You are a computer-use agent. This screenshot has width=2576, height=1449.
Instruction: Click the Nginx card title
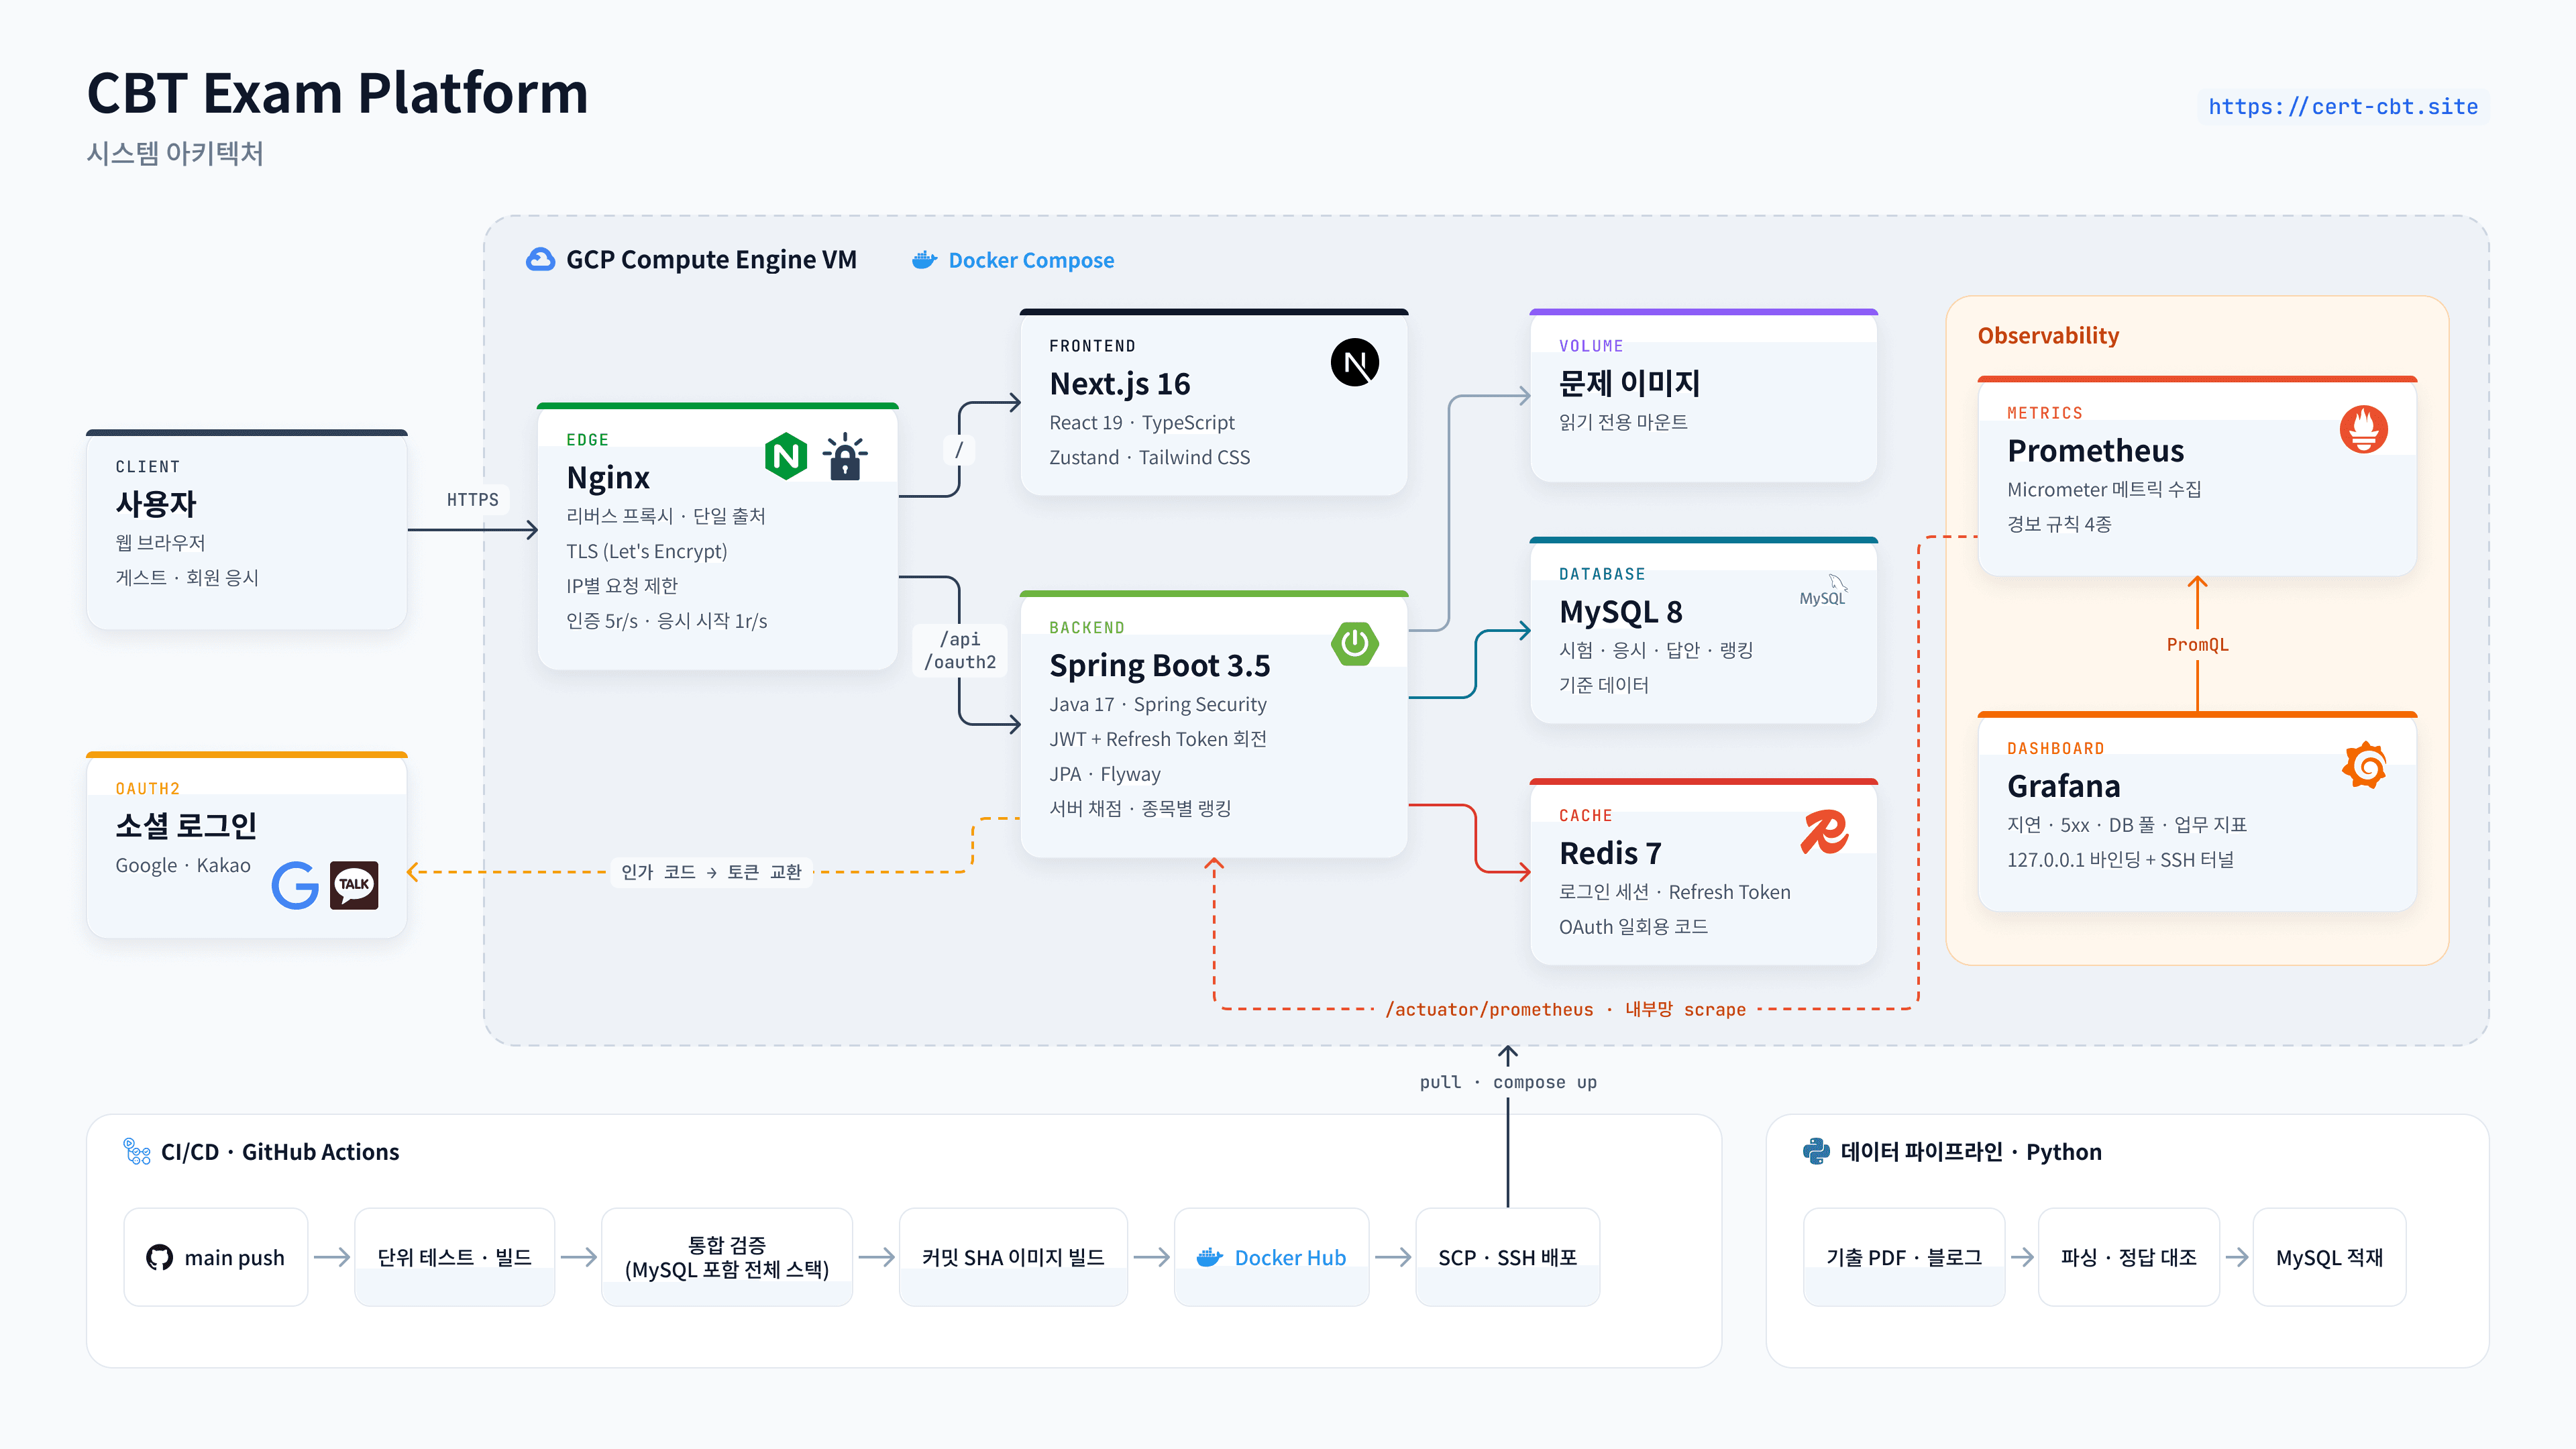607,477
